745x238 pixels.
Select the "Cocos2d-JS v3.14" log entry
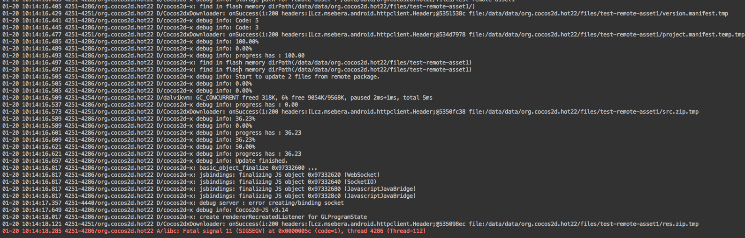[262, 210]
